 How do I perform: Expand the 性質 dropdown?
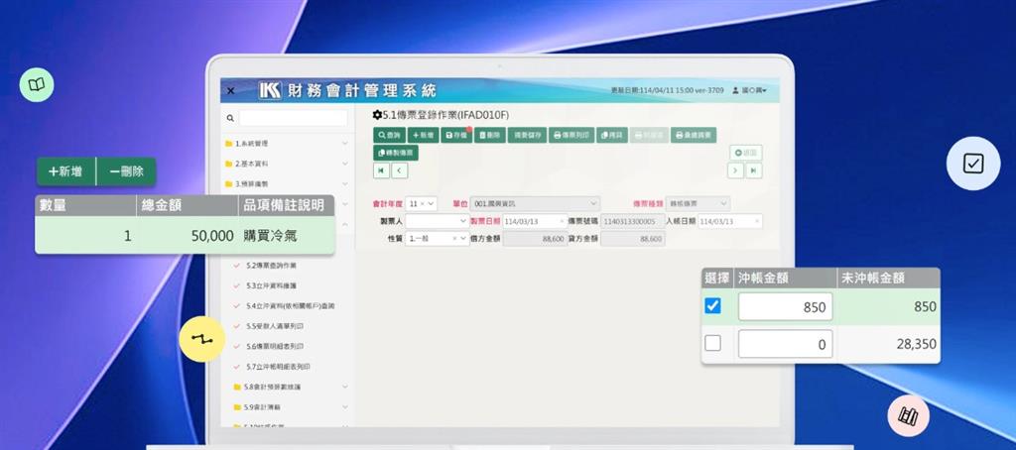click(x=437, y=239)
